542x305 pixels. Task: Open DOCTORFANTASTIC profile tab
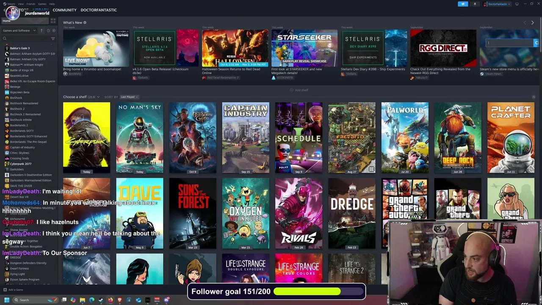[x=99, y=10]
